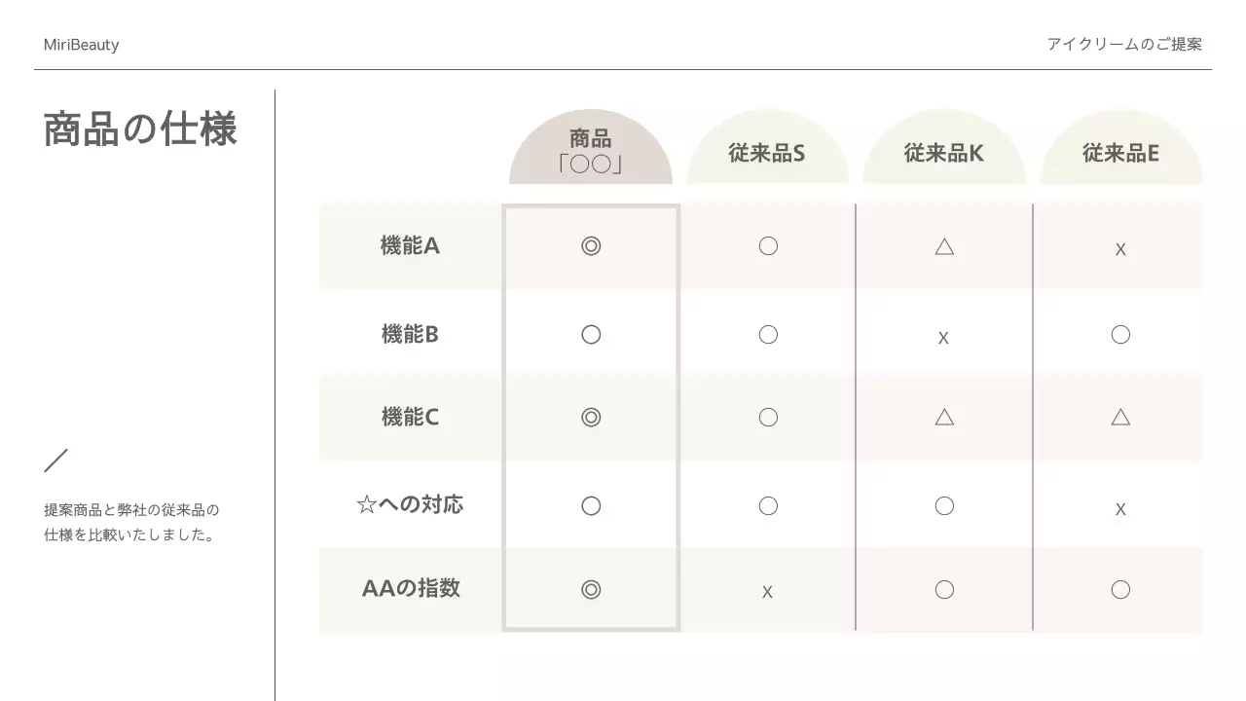
Task: Select the x mark in the 機能B row
Action: (943, 339)
